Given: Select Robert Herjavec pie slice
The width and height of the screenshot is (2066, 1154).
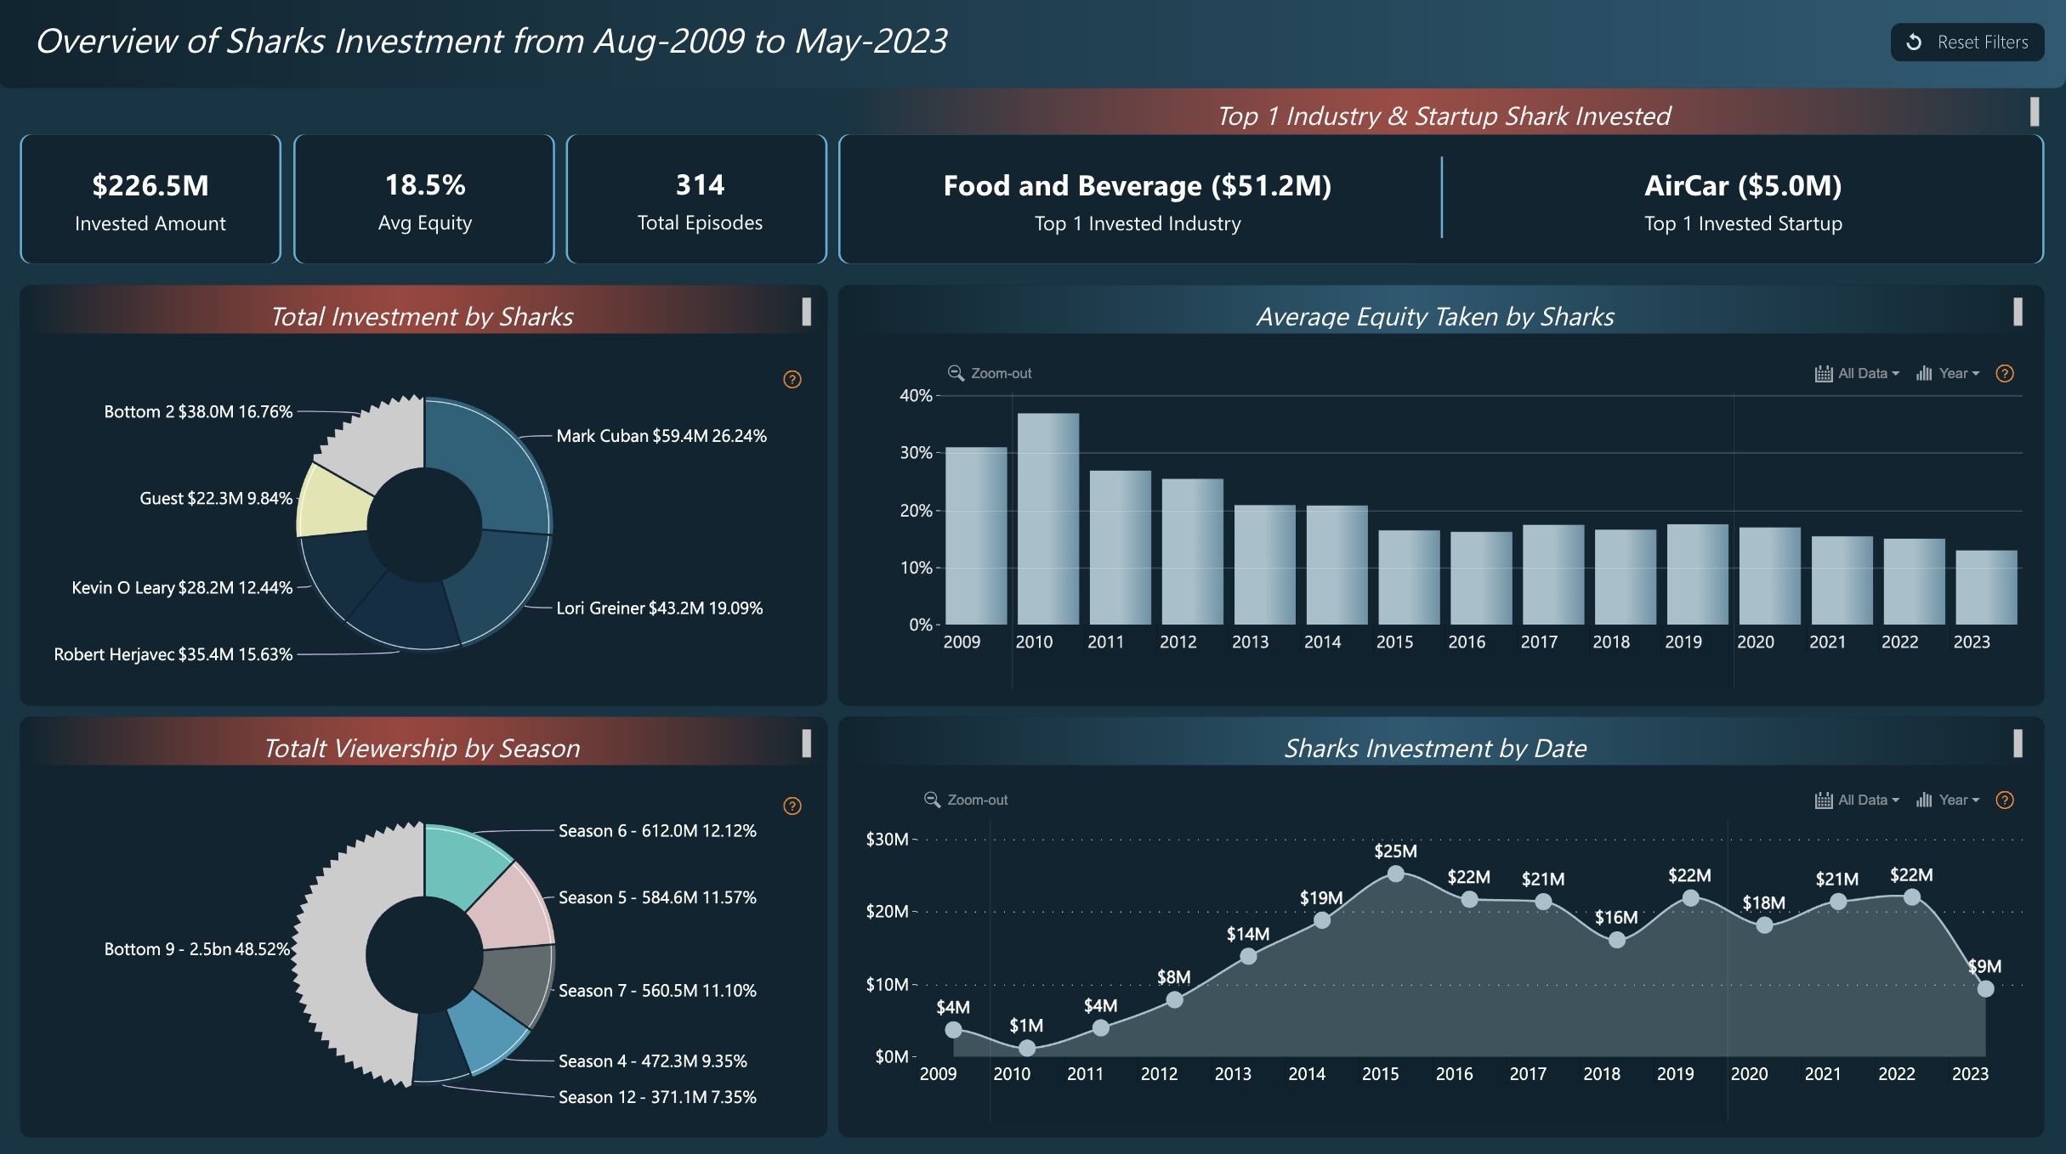Looking at the screenshot, I should [x=405, y=614].
